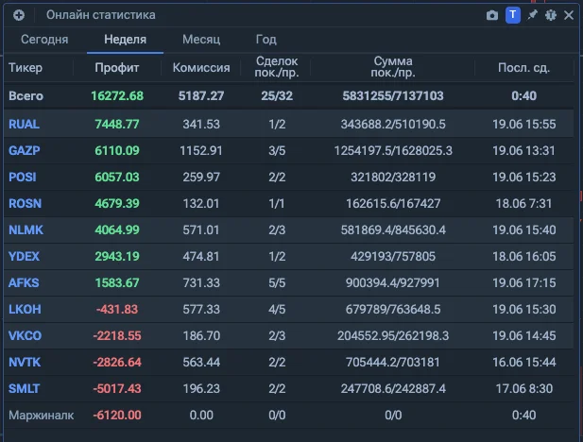Sort by the Комиссия column header
The image size is (583, 442).
point(201,68)
